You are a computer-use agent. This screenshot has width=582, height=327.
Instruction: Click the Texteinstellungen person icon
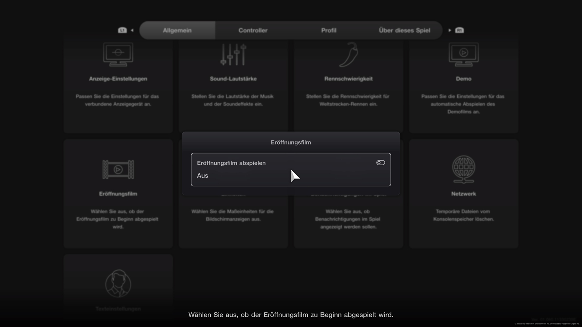118,284
